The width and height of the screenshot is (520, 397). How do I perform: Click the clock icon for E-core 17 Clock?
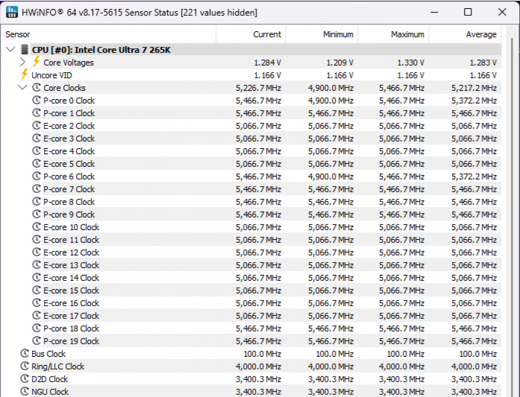pyautogui.click(x=37, y=315)
